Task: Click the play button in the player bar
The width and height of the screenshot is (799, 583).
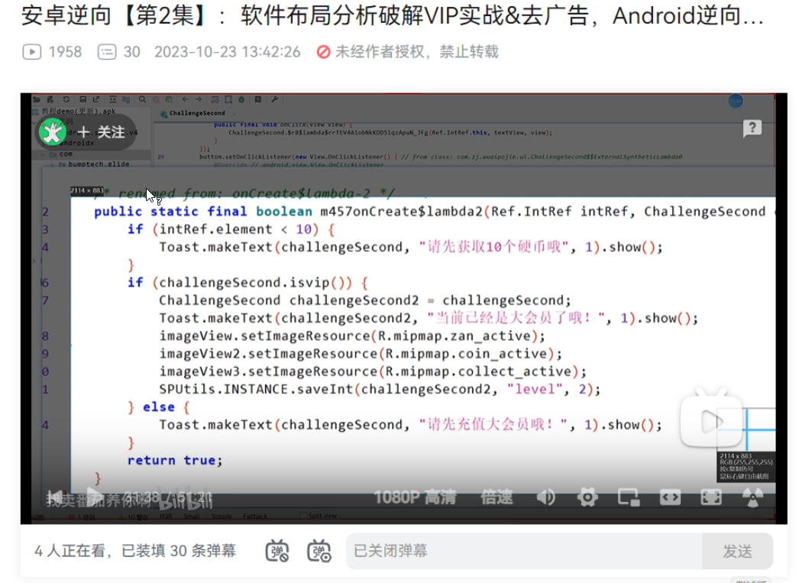Action: pyautogui.click(x=94, y=497)
